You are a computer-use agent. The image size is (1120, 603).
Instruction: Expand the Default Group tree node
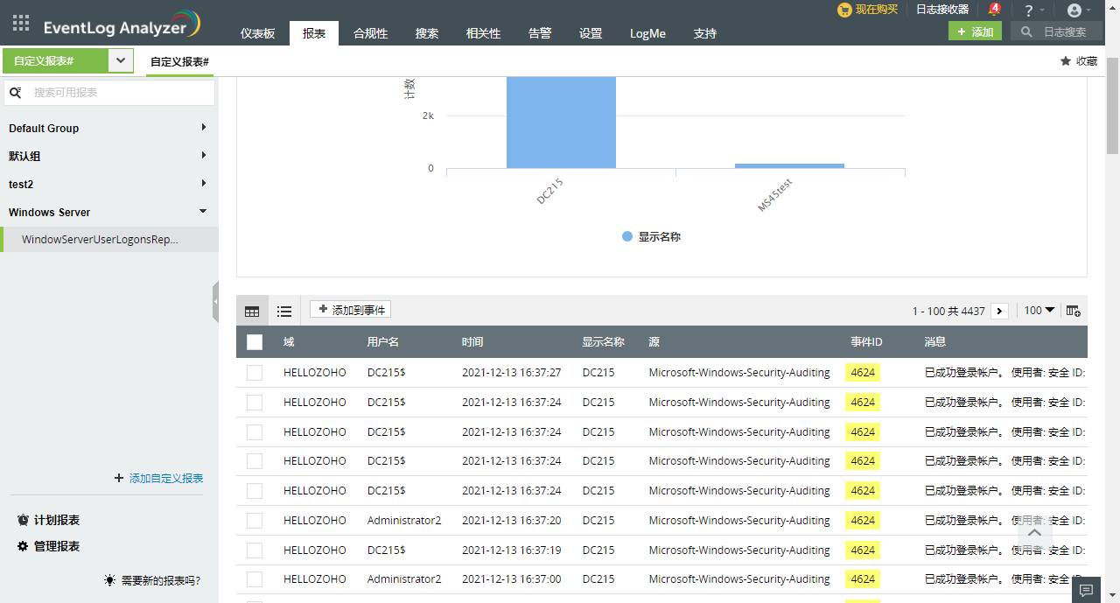click(203, 128)
